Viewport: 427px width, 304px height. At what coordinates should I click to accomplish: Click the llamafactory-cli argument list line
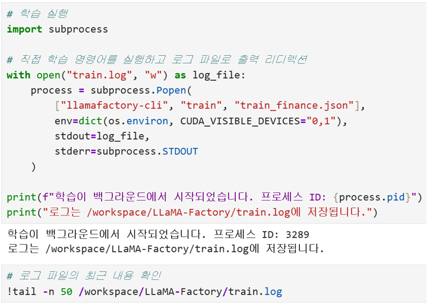click(210, 105)
